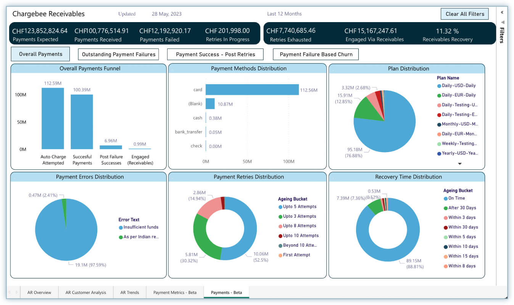
Task: Select Daily-EUR-Mon... legend entry
Action: [458, 134]
